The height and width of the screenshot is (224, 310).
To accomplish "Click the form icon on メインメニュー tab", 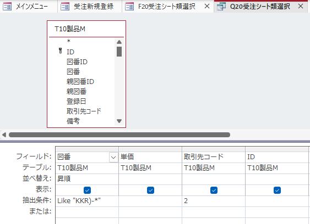I will click(7, 7).
